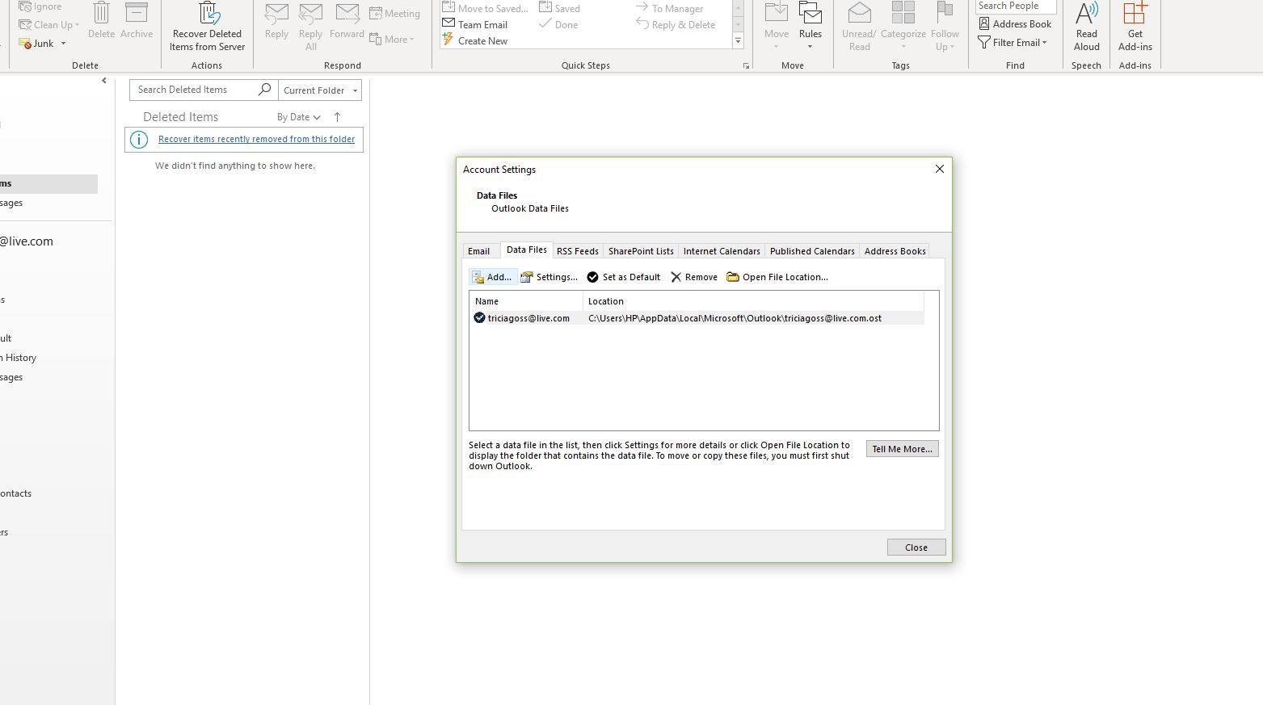Collapse the folder pane arrow

104,81
